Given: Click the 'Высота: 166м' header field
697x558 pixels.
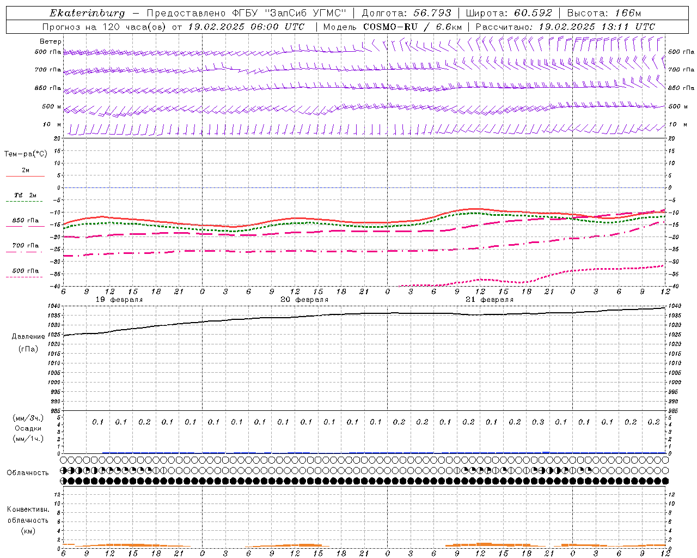Looking at the screenshot, I should coord(604,13).
